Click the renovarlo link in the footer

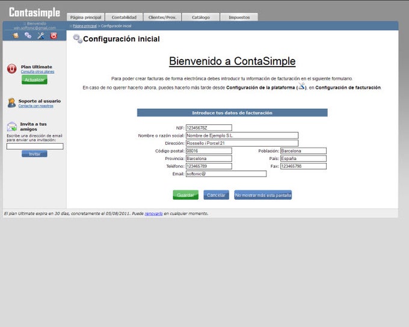click(x=153, y=213)
